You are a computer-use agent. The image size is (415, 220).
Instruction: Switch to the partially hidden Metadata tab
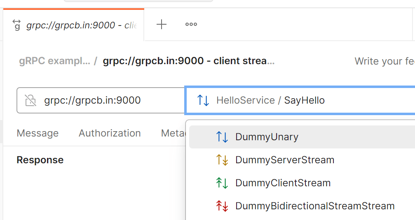(173, 133)
